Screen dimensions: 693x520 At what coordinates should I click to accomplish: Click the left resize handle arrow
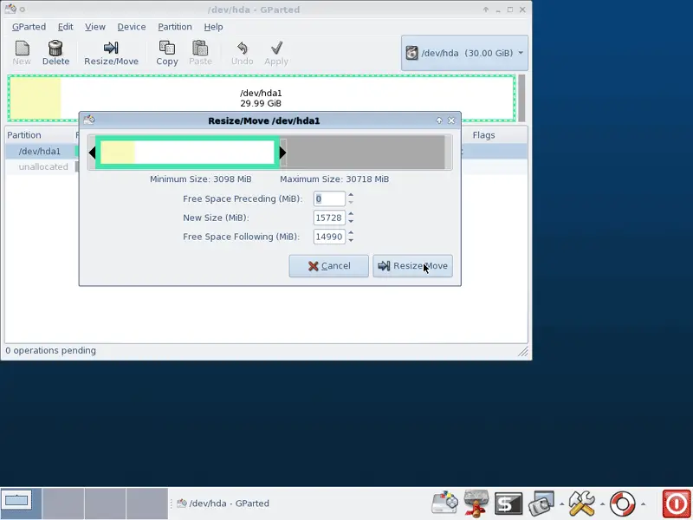coord(92,153)
